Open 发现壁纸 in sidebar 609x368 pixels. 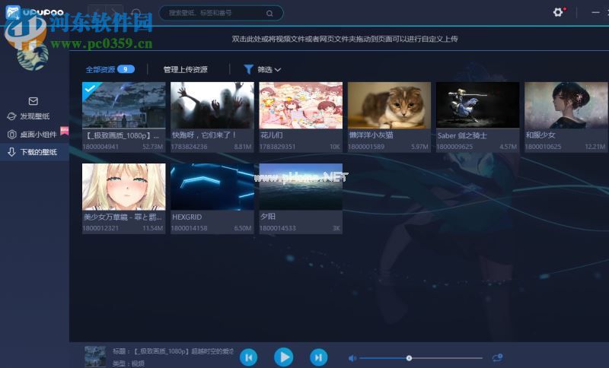pyautogui.click(x=34, y=116)
